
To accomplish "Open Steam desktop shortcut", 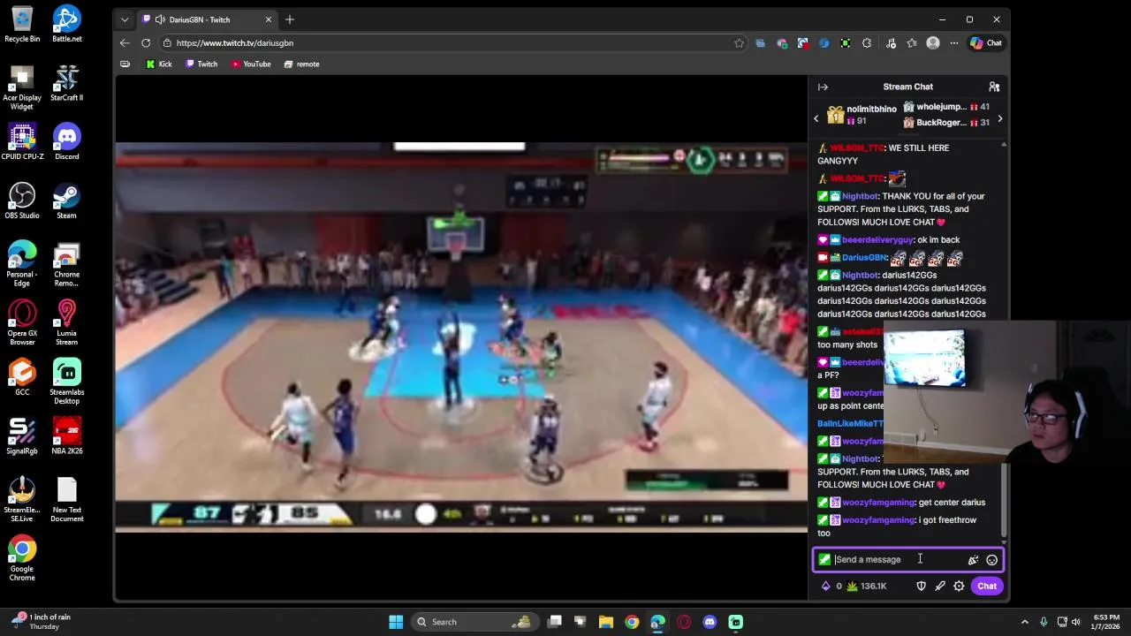I will [66, 201].
